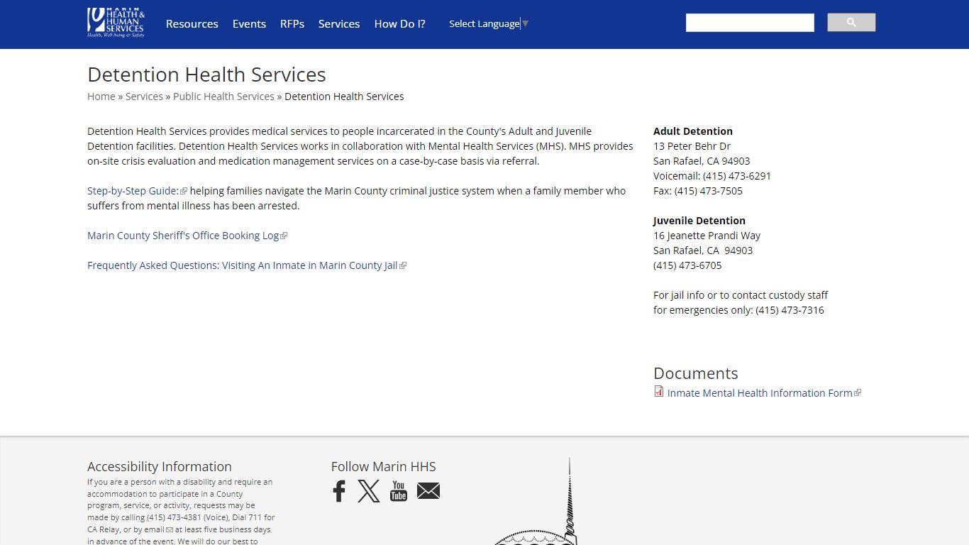This screenshot has width=969, height=545.
Task: Click the Select Language dropdown arrow
Action: pyautogui.click(x=525, y=23)
